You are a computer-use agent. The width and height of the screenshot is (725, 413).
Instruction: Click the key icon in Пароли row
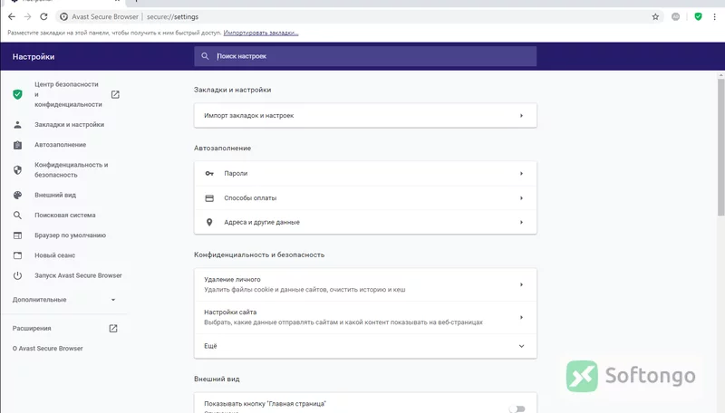(209, 174)
